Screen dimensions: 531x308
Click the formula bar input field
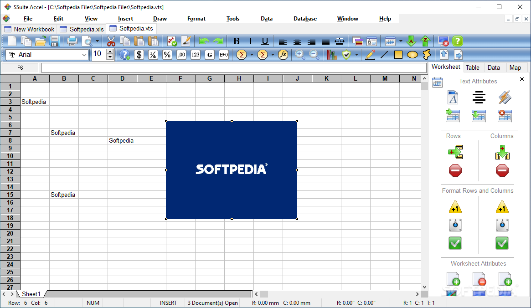pos(234,68)
